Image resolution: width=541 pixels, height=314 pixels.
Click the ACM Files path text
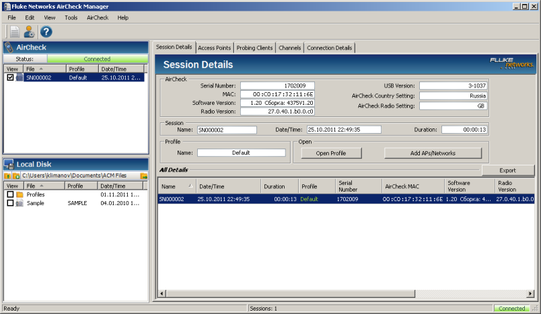[74, 175]
